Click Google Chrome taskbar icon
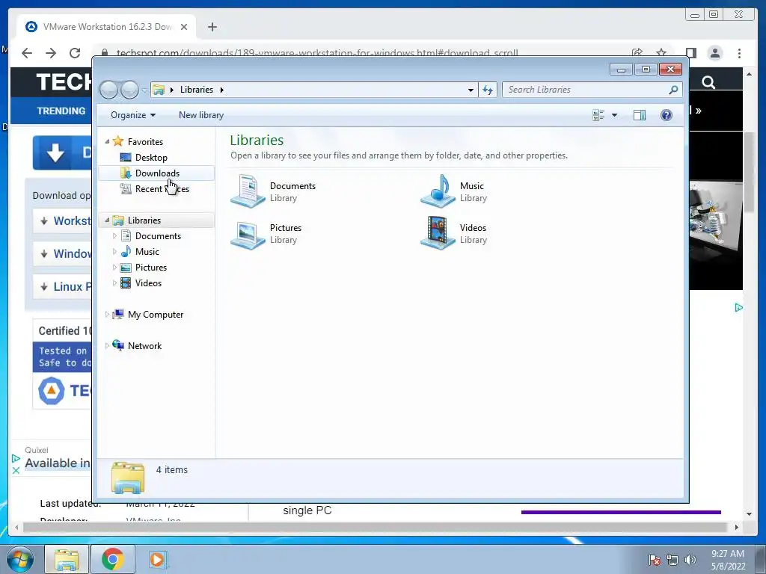Viewport: 766px width, 574px height. [112, 559]
